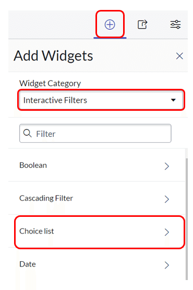The height and width of the screenshot is (290, 193).
Task: Expand the Choice list chevron
Action: click(x=166, y=232)
